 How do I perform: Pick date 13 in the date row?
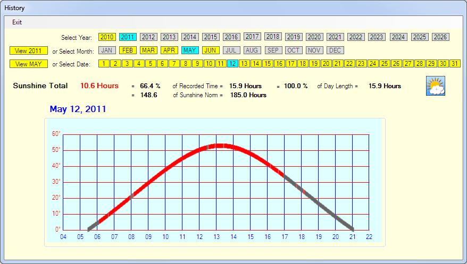point(244,64)
